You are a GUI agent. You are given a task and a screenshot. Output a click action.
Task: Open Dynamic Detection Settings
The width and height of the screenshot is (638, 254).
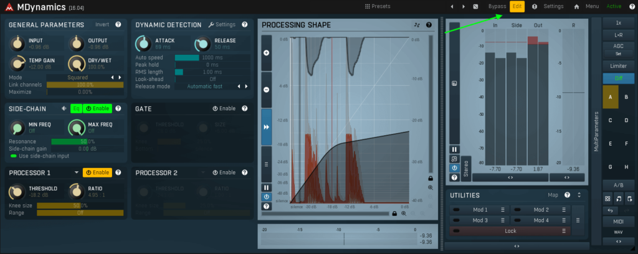(222, 24)
